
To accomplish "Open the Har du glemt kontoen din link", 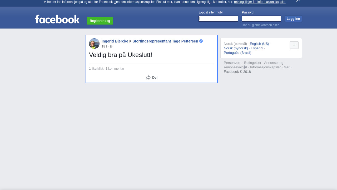I will click(260, 25).
